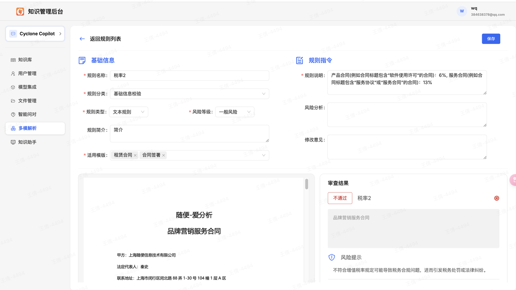Image resolution: width=516 pixels, height=290 pixels.
Task: Click the 智能问对 sidebar icon
Action: [13, 115]
